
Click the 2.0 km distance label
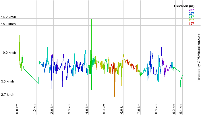coord(52,109)
